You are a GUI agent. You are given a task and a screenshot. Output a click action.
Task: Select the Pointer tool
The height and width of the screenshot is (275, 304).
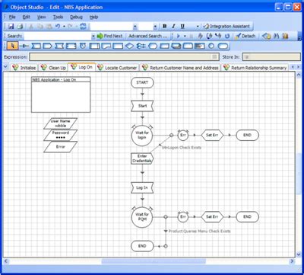12,46
